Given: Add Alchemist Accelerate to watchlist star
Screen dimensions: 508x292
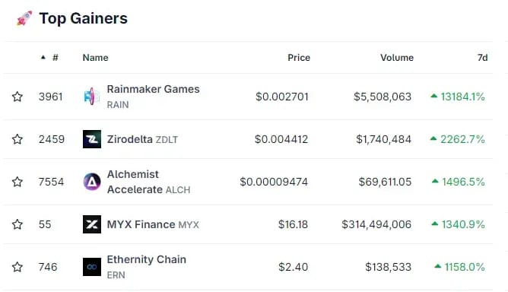Looking at the screenshot, I should pos(17,182).
